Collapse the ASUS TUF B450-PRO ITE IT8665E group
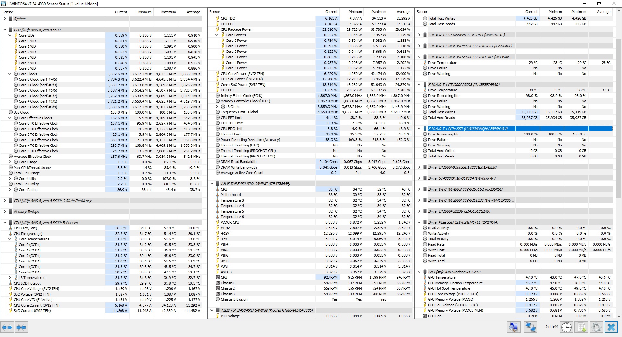This screenshot has height=337, width=622. 212,184
